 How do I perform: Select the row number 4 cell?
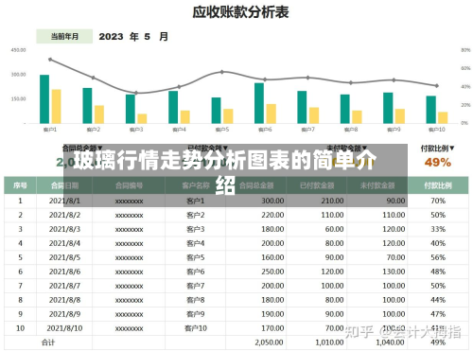point(20,243)
